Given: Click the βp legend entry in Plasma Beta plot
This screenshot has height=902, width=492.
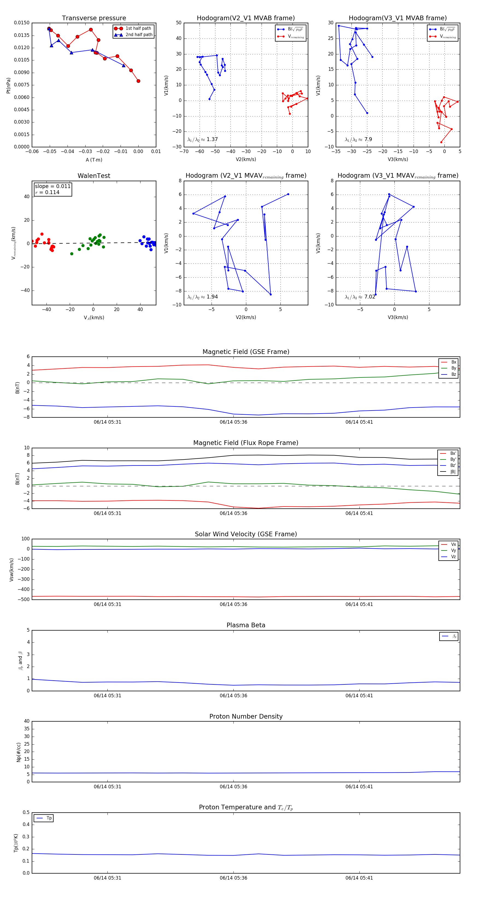Looking at the screenshot, I should pos(449,636).
